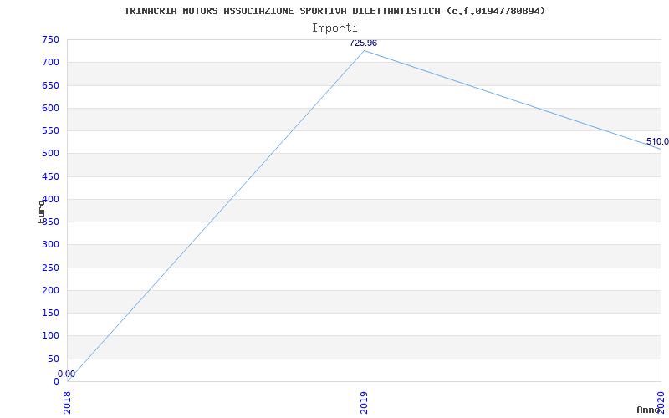
Task: Click the 500 y-axis tick label
Action: 50,154
